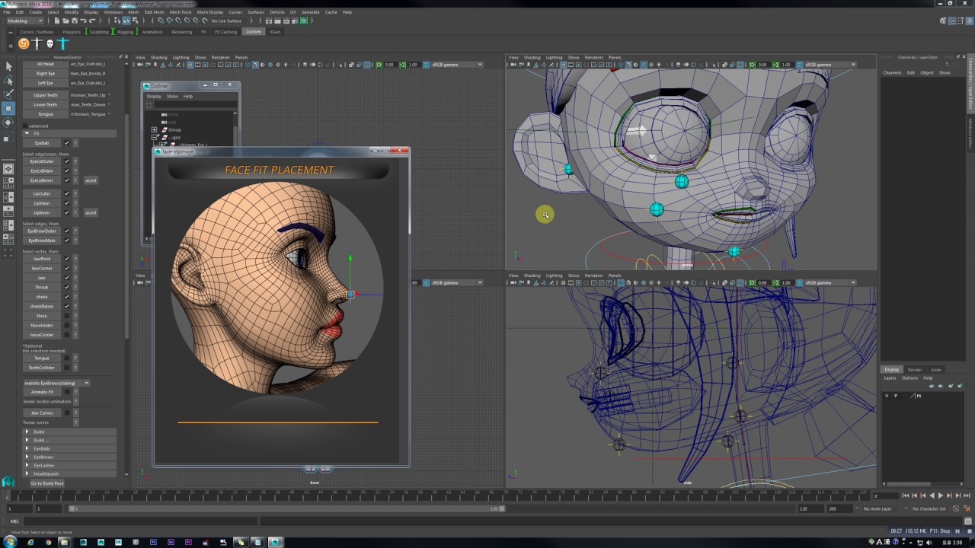This screenshot has height=548, width=975.
Task: Click the Upper Teeth button
Action: coord(45,95)
